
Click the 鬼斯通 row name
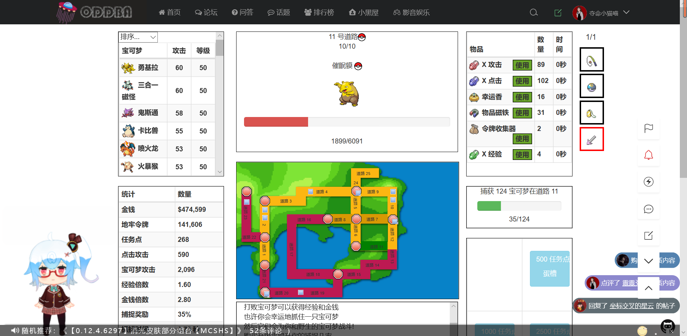[x=148, y=113]
